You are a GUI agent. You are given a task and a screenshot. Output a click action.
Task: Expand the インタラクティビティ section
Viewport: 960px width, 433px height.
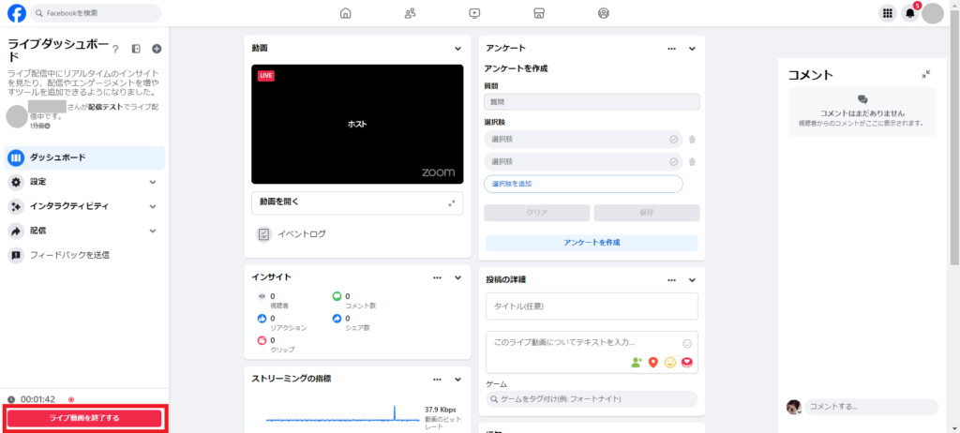point(153,206)
